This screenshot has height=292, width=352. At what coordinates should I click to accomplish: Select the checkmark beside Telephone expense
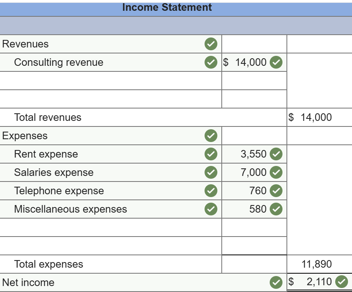(212, 191)
